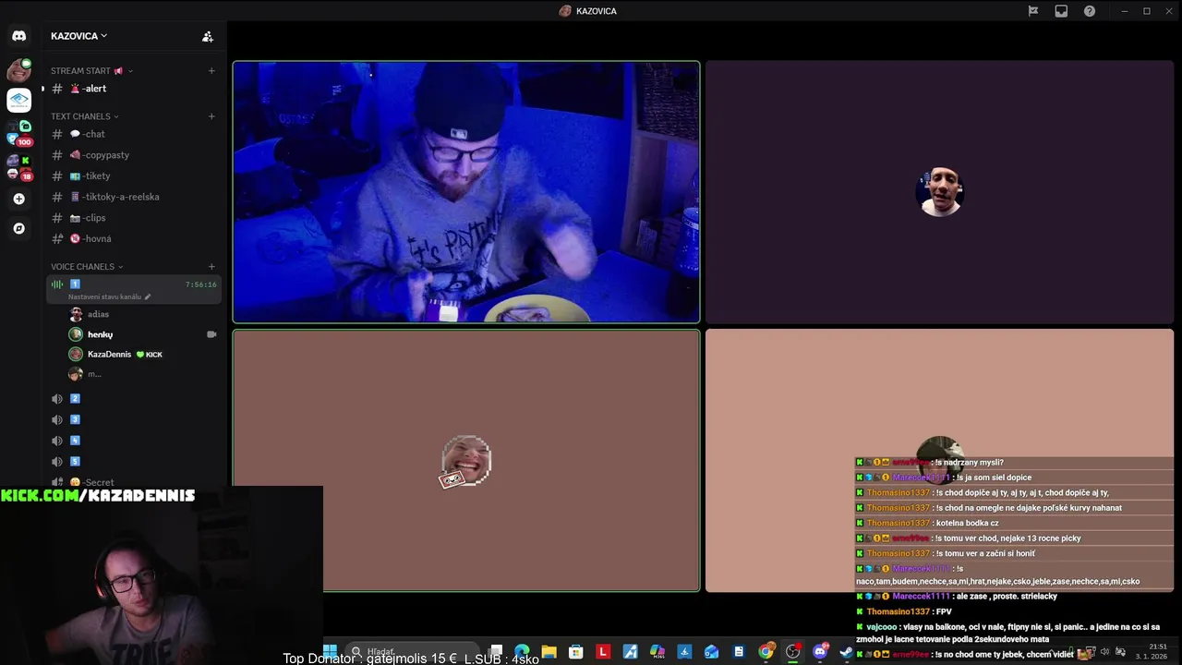Open the red L app on taskbar
The width and height of the screenshot is (1182, 665).
pos(603,652)
